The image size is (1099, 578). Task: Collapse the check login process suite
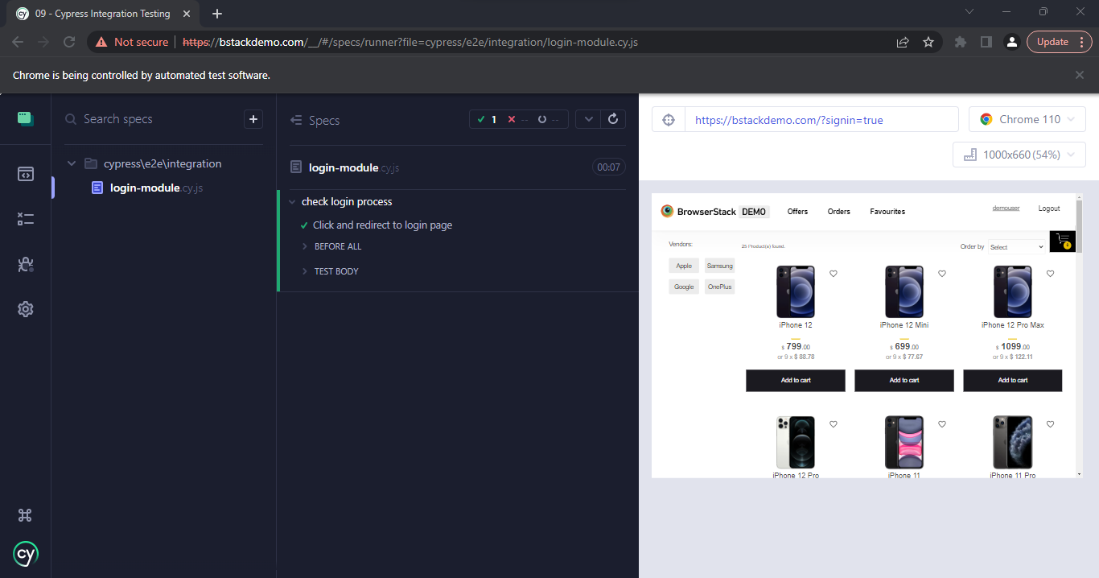tap(292, 202)
